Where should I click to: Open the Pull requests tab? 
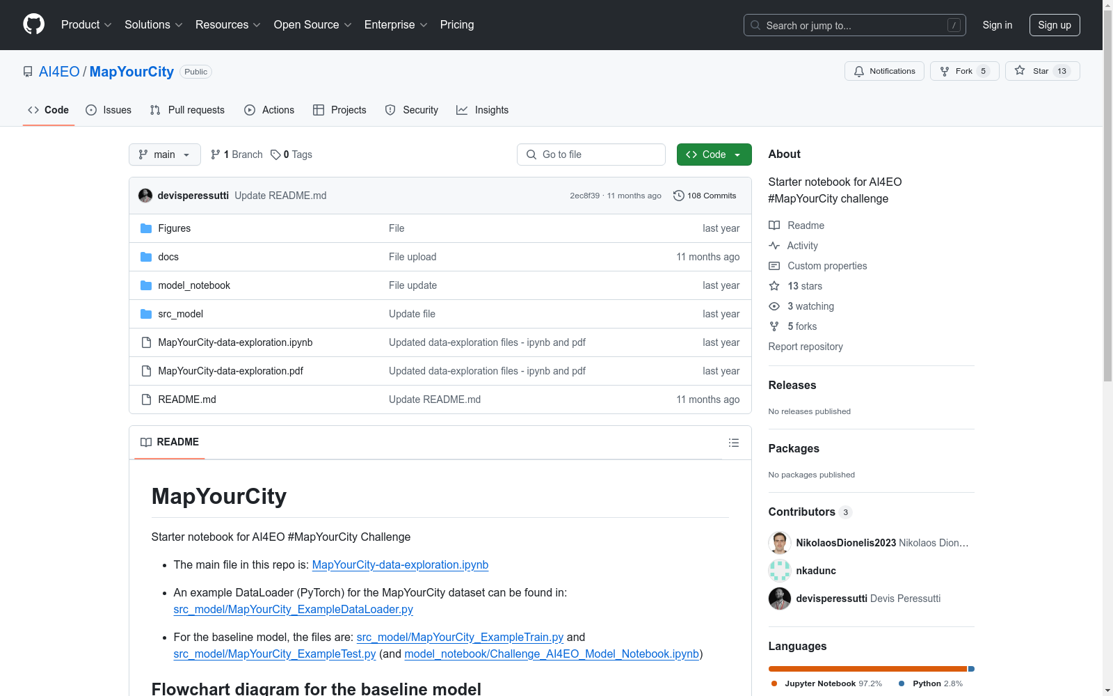pos(187,110)
